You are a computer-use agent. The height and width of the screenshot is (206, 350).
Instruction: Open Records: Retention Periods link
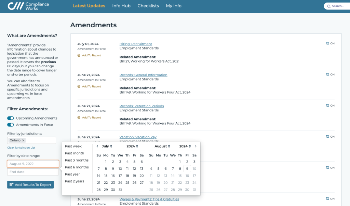pyautogui.click(x=142, y=106)
